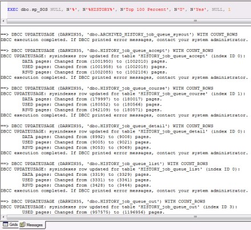251x230 pixels.
Task: Click the query editor's left scroll arrow
Action: (x=3, y=21)
